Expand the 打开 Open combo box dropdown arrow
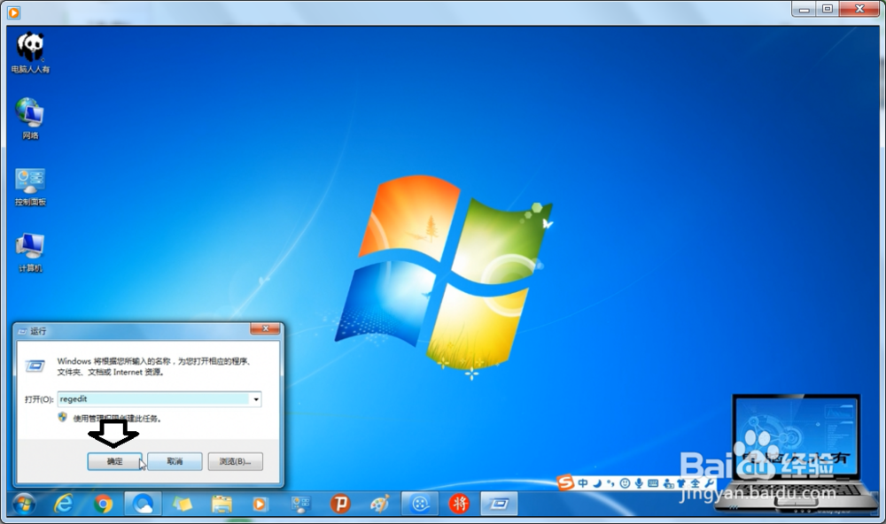886x524 pixels. pos(256,399)
